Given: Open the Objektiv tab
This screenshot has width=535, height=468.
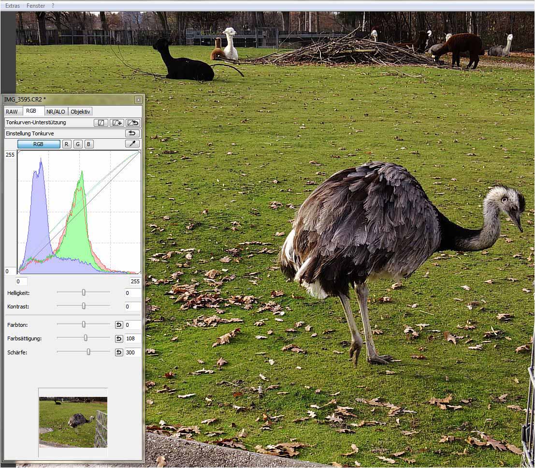Looking at the screenshot, I should (x=80, y=112).
